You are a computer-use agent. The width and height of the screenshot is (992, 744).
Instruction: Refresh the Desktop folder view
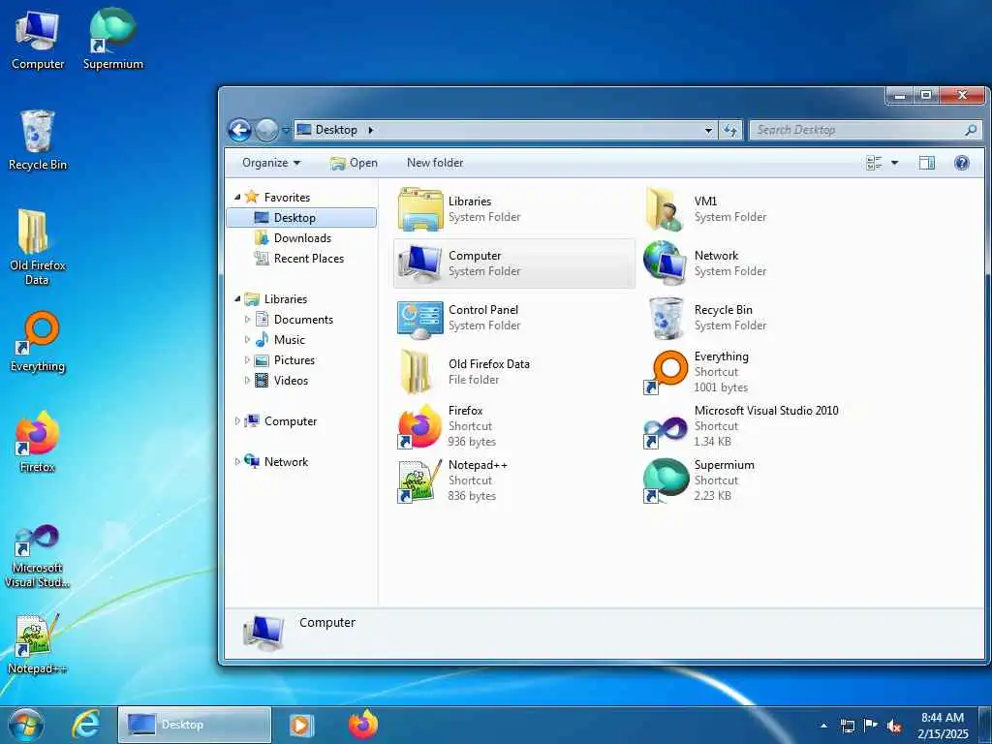[730, 130]
